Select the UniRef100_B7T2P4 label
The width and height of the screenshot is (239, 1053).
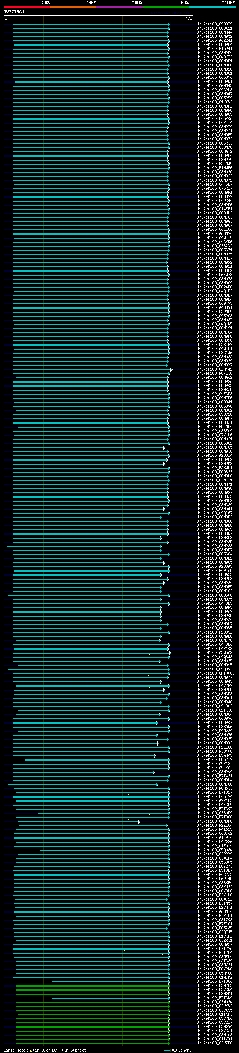coord(214,953)
